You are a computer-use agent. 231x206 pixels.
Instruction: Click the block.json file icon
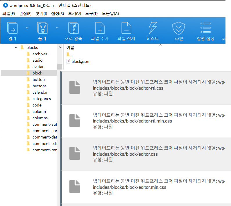(x=68, y=61)
